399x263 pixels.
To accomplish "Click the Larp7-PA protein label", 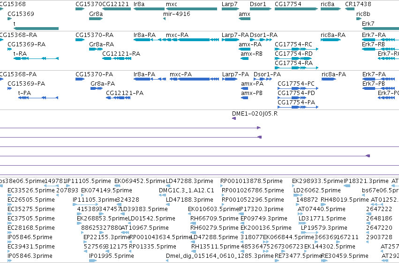I will click(235, 74).
